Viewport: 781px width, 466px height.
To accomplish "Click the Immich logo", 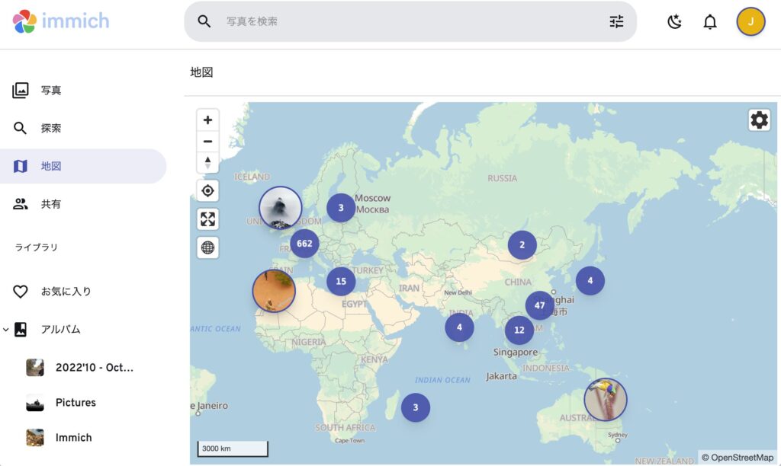I will click(x=61, y=21).
